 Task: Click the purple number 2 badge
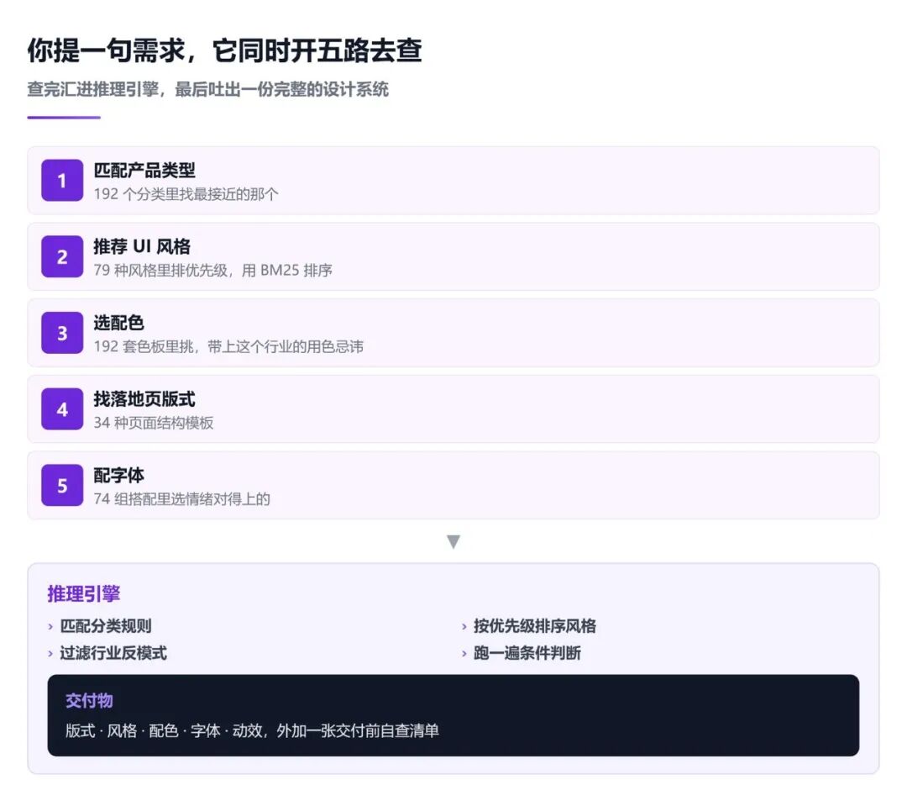point(62,256)
